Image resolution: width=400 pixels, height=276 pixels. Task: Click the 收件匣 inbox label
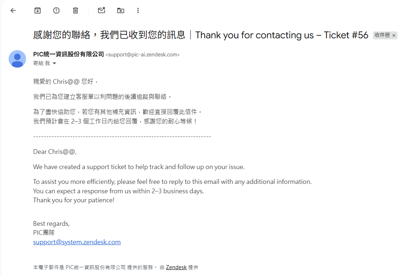(382, 35)
